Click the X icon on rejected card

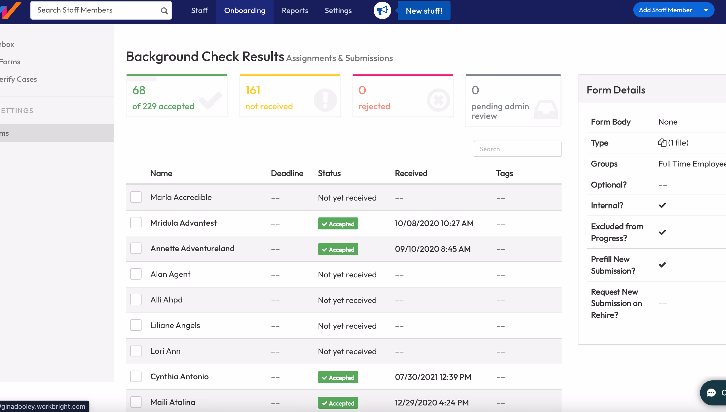pos(438,100)
